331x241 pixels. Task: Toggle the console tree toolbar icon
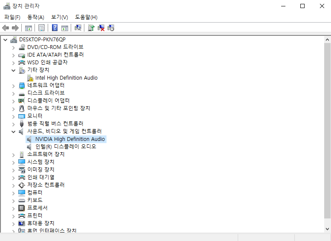point(29,28)
